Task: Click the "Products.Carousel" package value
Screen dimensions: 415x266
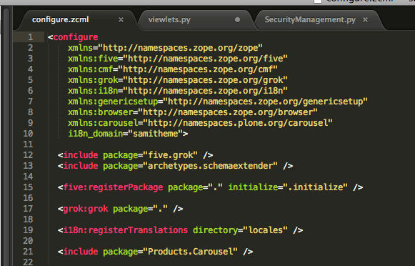Action: pyautogui.click(x=190, y=252)
